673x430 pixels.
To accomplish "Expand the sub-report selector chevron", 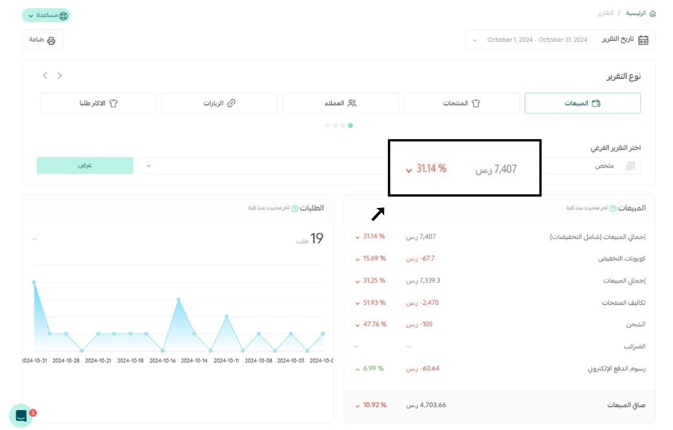I will pos(148,166).
